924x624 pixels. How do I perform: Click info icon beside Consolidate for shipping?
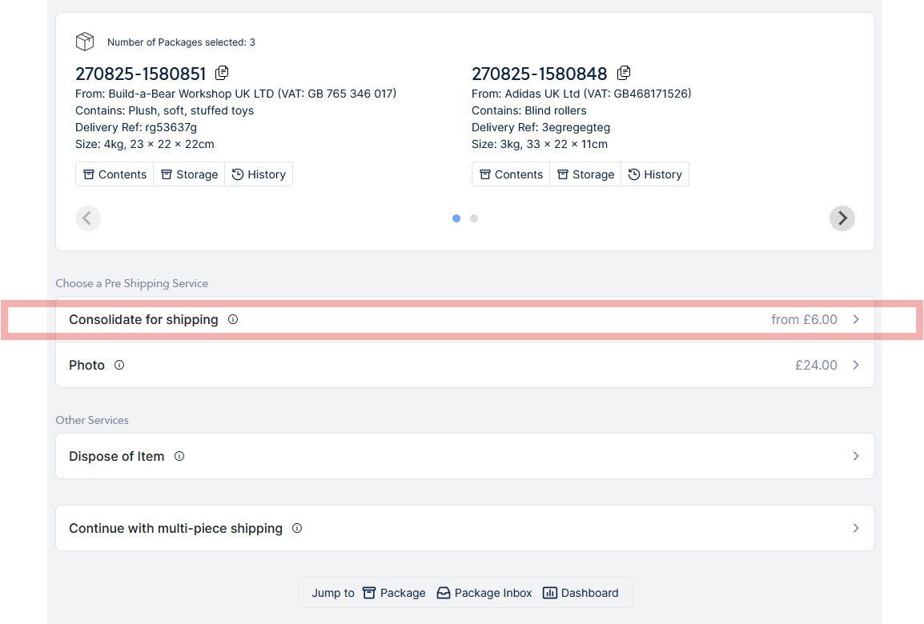click(x=233, y=319)
